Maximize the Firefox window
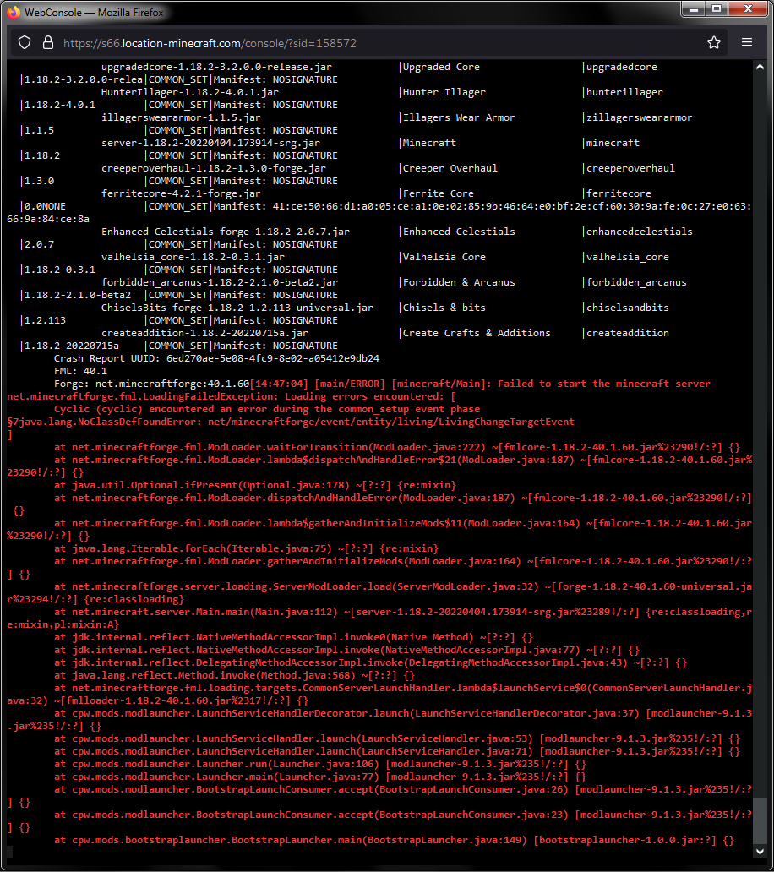 pyautogui.click(x=717, y=9)
